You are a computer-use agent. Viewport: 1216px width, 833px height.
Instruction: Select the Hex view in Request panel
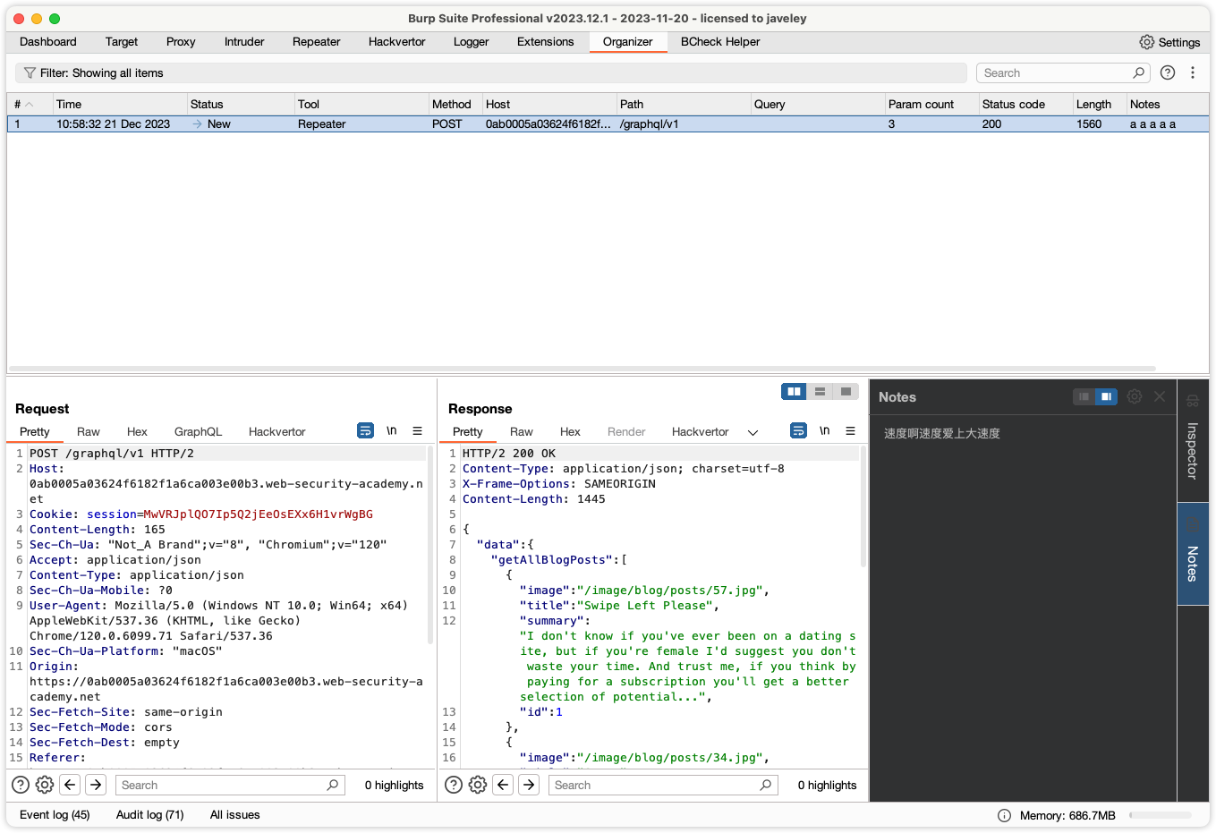pos(137,431)
